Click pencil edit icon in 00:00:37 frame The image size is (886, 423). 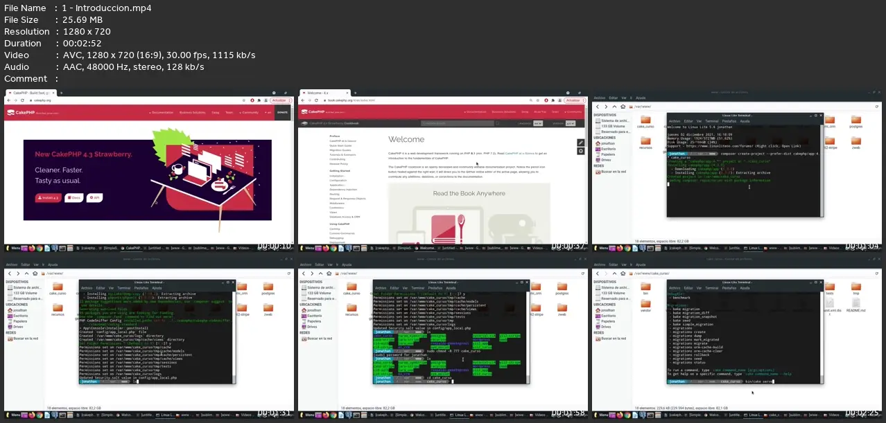581,143
